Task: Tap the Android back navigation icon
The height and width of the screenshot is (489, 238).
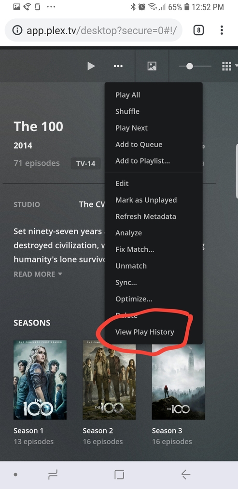Action: click(x=185, y=475)
